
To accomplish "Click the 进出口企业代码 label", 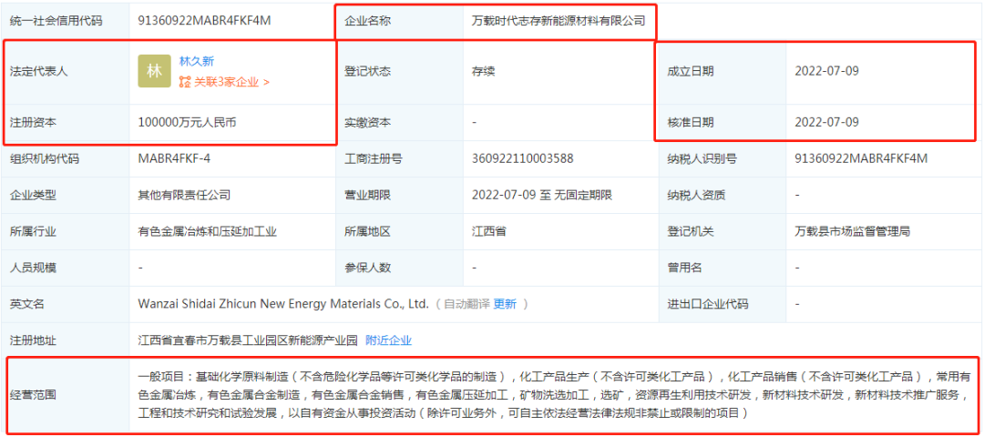I will [x=708, y=304].
